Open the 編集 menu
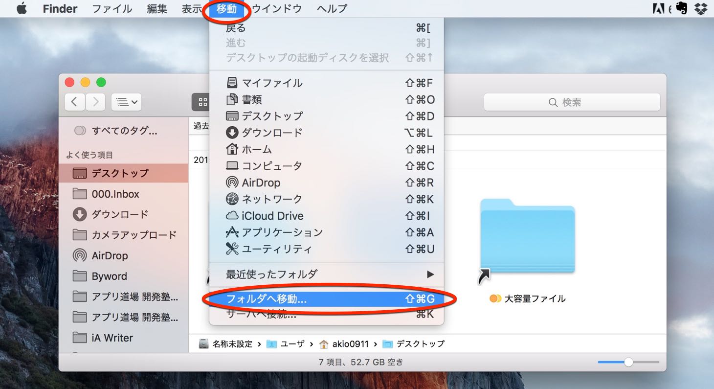The image size is (714, 389). tap(157, 9)
